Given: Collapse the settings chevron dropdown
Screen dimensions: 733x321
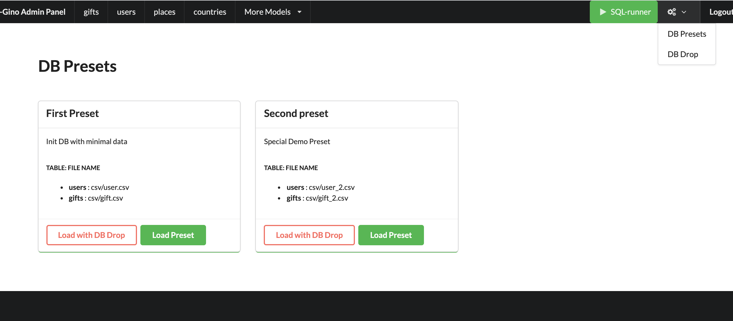Looking at the screenshot, I should tap(684, 12).
